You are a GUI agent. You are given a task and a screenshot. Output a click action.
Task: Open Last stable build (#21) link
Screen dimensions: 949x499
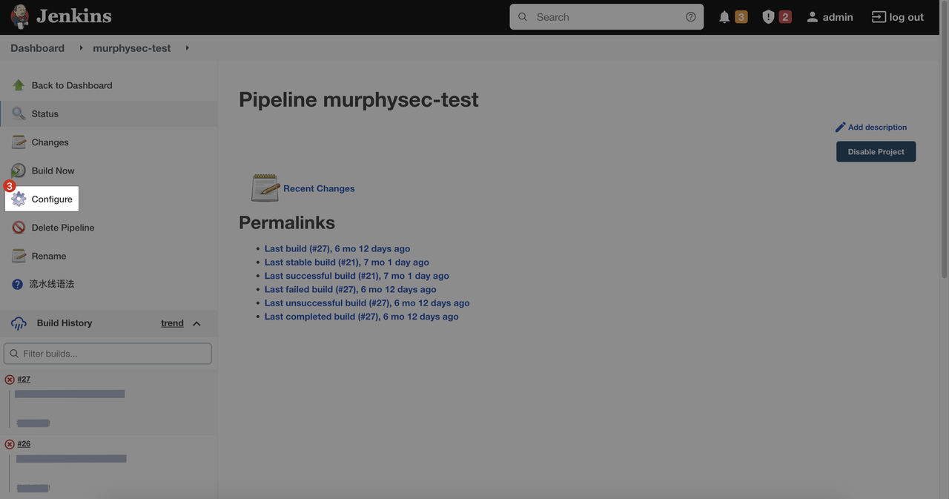click(346, 262)
